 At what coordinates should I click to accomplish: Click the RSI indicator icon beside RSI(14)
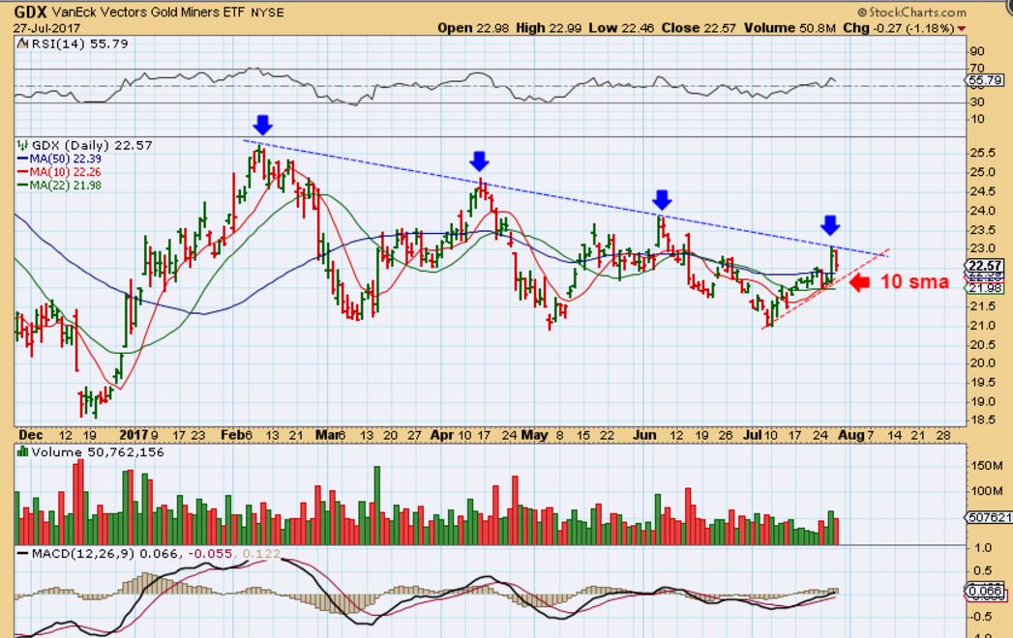click(22, 43)
